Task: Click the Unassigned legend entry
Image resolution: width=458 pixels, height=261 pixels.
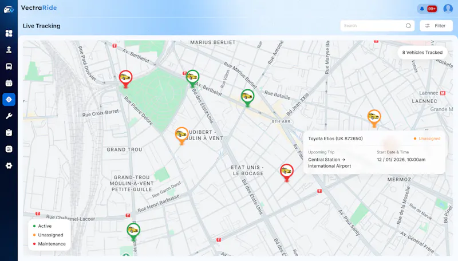Action: click(48, 235)
